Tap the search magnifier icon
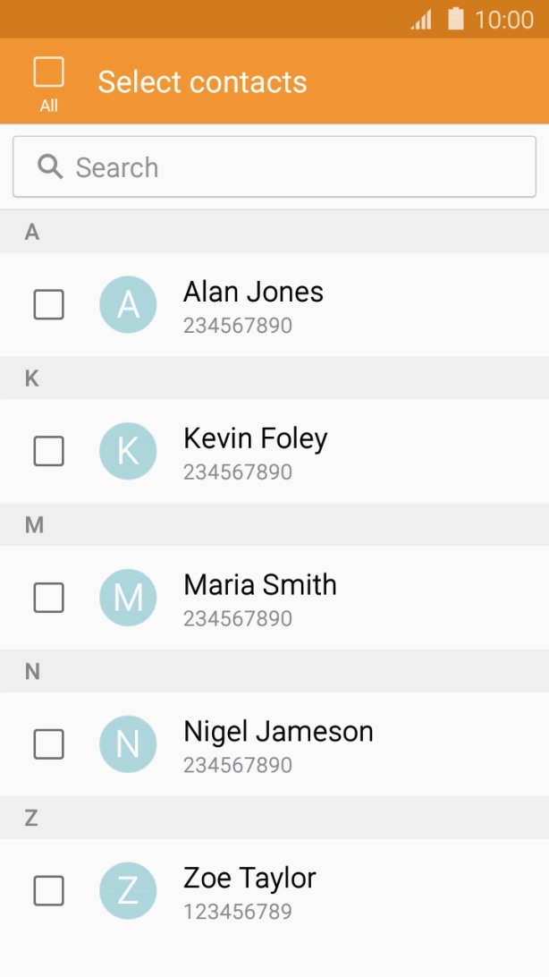Viewport: 549px width, 977px height. (x=50, y=166)
